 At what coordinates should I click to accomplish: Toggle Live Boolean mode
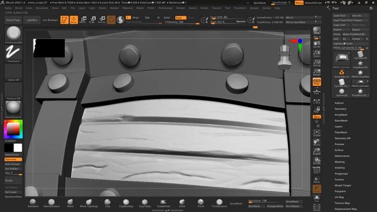point(50,20)
